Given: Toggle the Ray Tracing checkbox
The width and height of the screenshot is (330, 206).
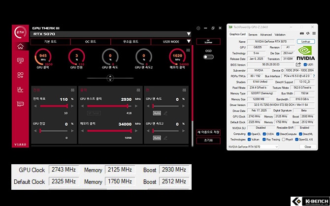Looking at the screenshot, I should click(x=264, y=140).
